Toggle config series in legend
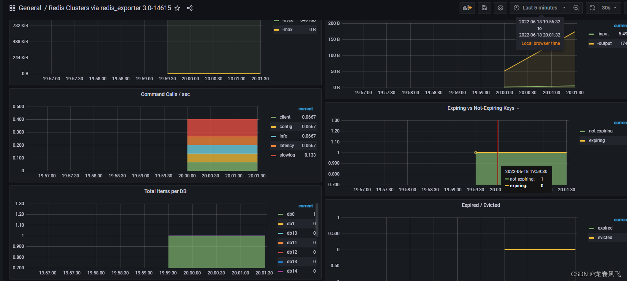Image resolution: width=627 pixels, height=281 pixels. tap(286, 127)
